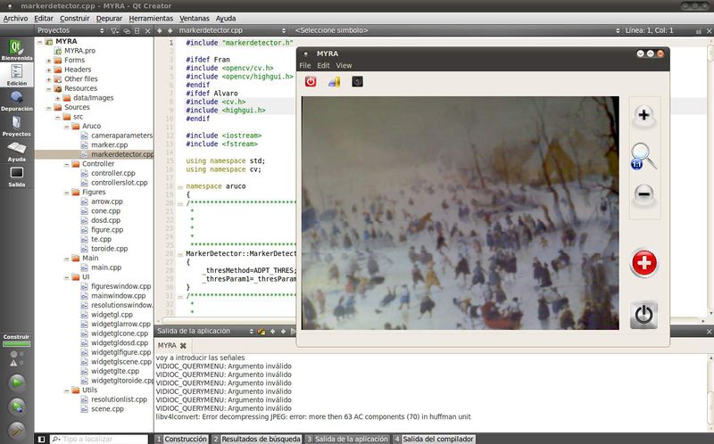714x444 pixels.
Task: Click the zoom out minus button
Action: (643, 193)
